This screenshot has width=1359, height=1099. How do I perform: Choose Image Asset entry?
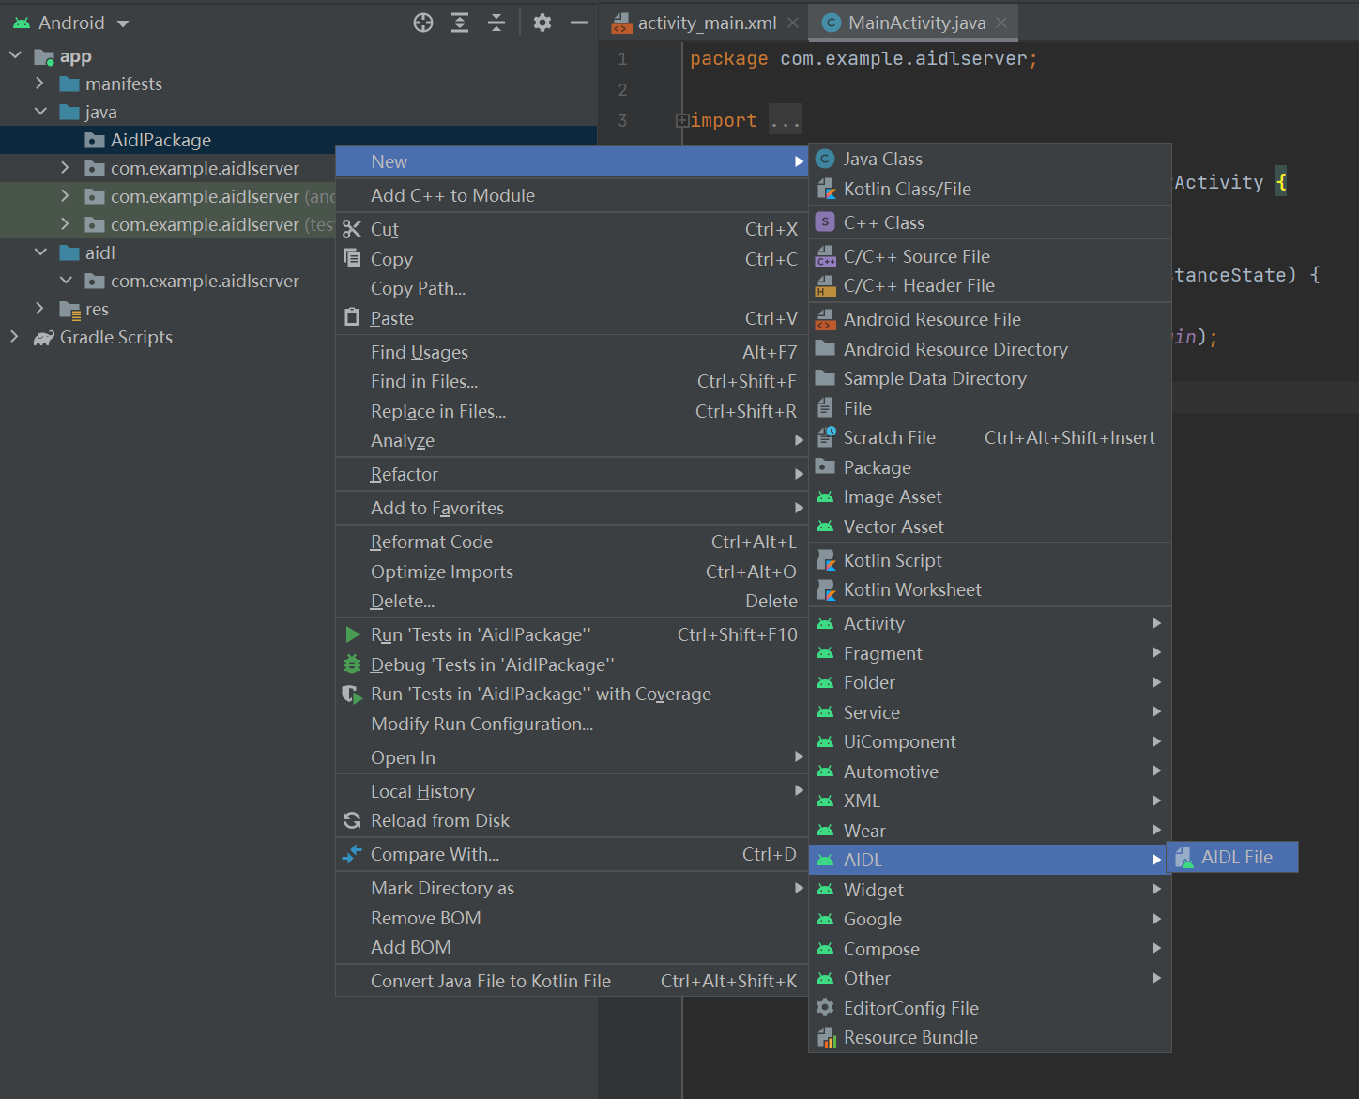[x=990, y=496]
